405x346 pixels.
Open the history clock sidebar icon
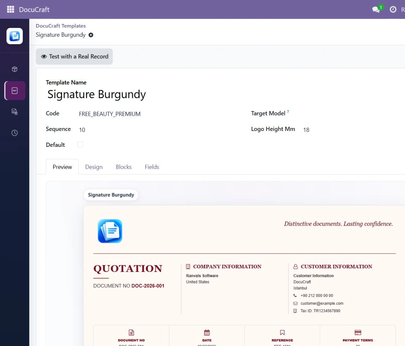[15, 133]
